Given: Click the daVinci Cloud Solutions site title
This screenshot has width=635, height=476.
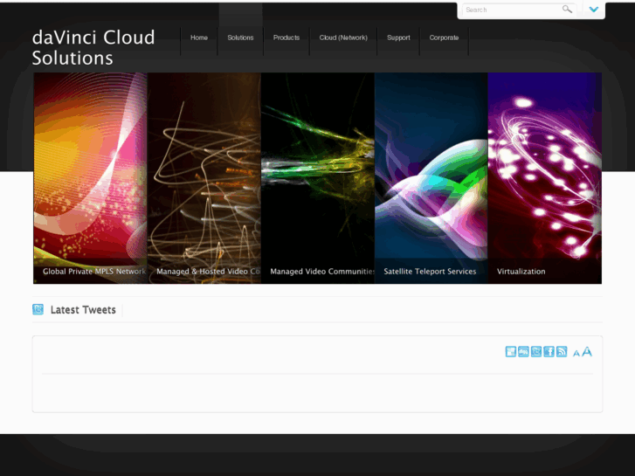Looking at the screenshot, I should click(x=93, y=47).
